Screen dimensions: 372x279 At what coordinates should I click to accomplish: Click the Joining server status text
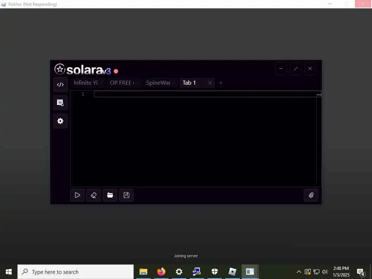coord(186,256)
